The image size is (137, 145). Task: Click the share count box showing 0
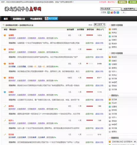[x=124, y=12]
